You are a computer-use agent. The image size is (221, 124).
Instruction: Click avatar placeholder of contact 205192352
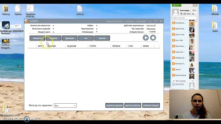(192, 85)
